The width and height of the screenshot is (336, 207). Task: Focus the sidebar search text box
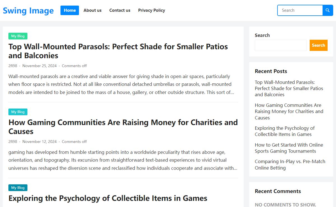pyautogui.click(x=281, y=45)
